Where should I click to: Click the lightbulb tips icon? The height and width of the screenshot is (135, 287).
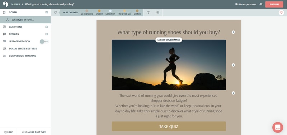281,13
